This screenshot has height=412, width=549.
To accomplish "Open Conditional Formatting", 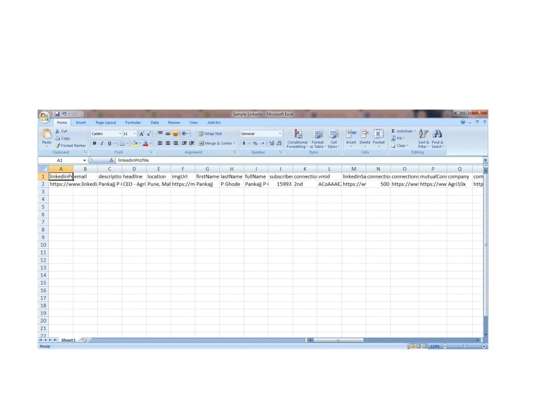I will pyautogui.click(x=297, y=138).
